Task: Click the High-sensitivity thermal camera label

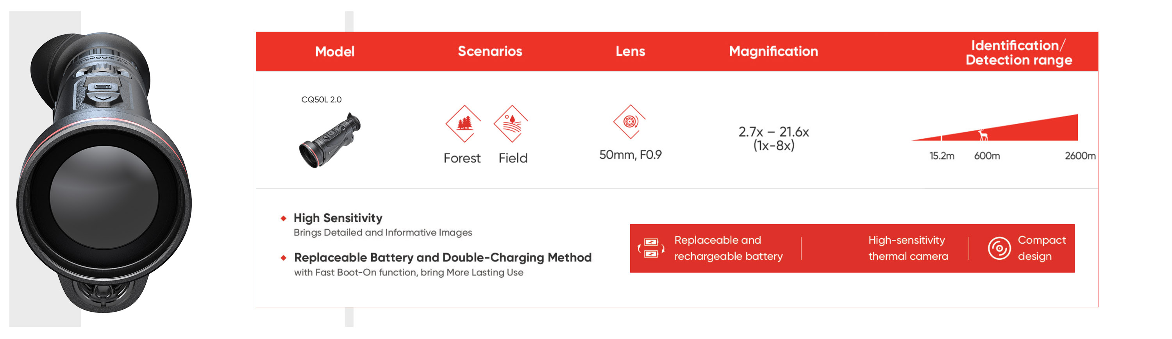Action: tap(908, 248)
